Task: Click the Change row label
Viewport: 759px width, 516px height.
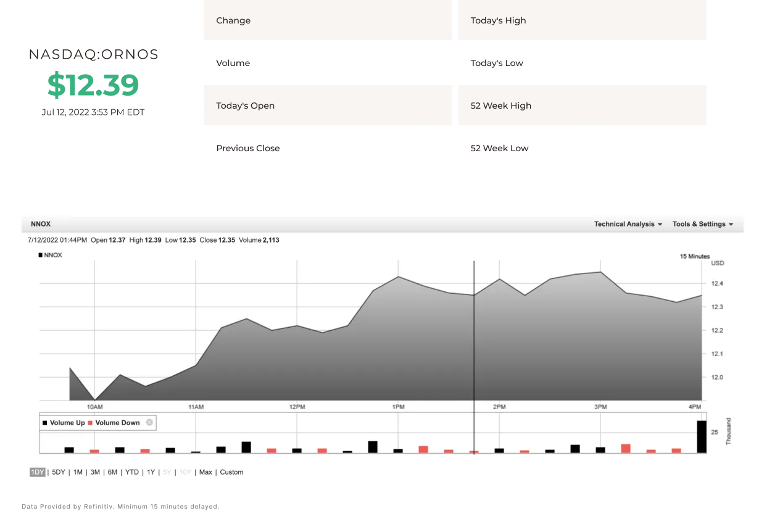Action: click(x=233, y=20)
